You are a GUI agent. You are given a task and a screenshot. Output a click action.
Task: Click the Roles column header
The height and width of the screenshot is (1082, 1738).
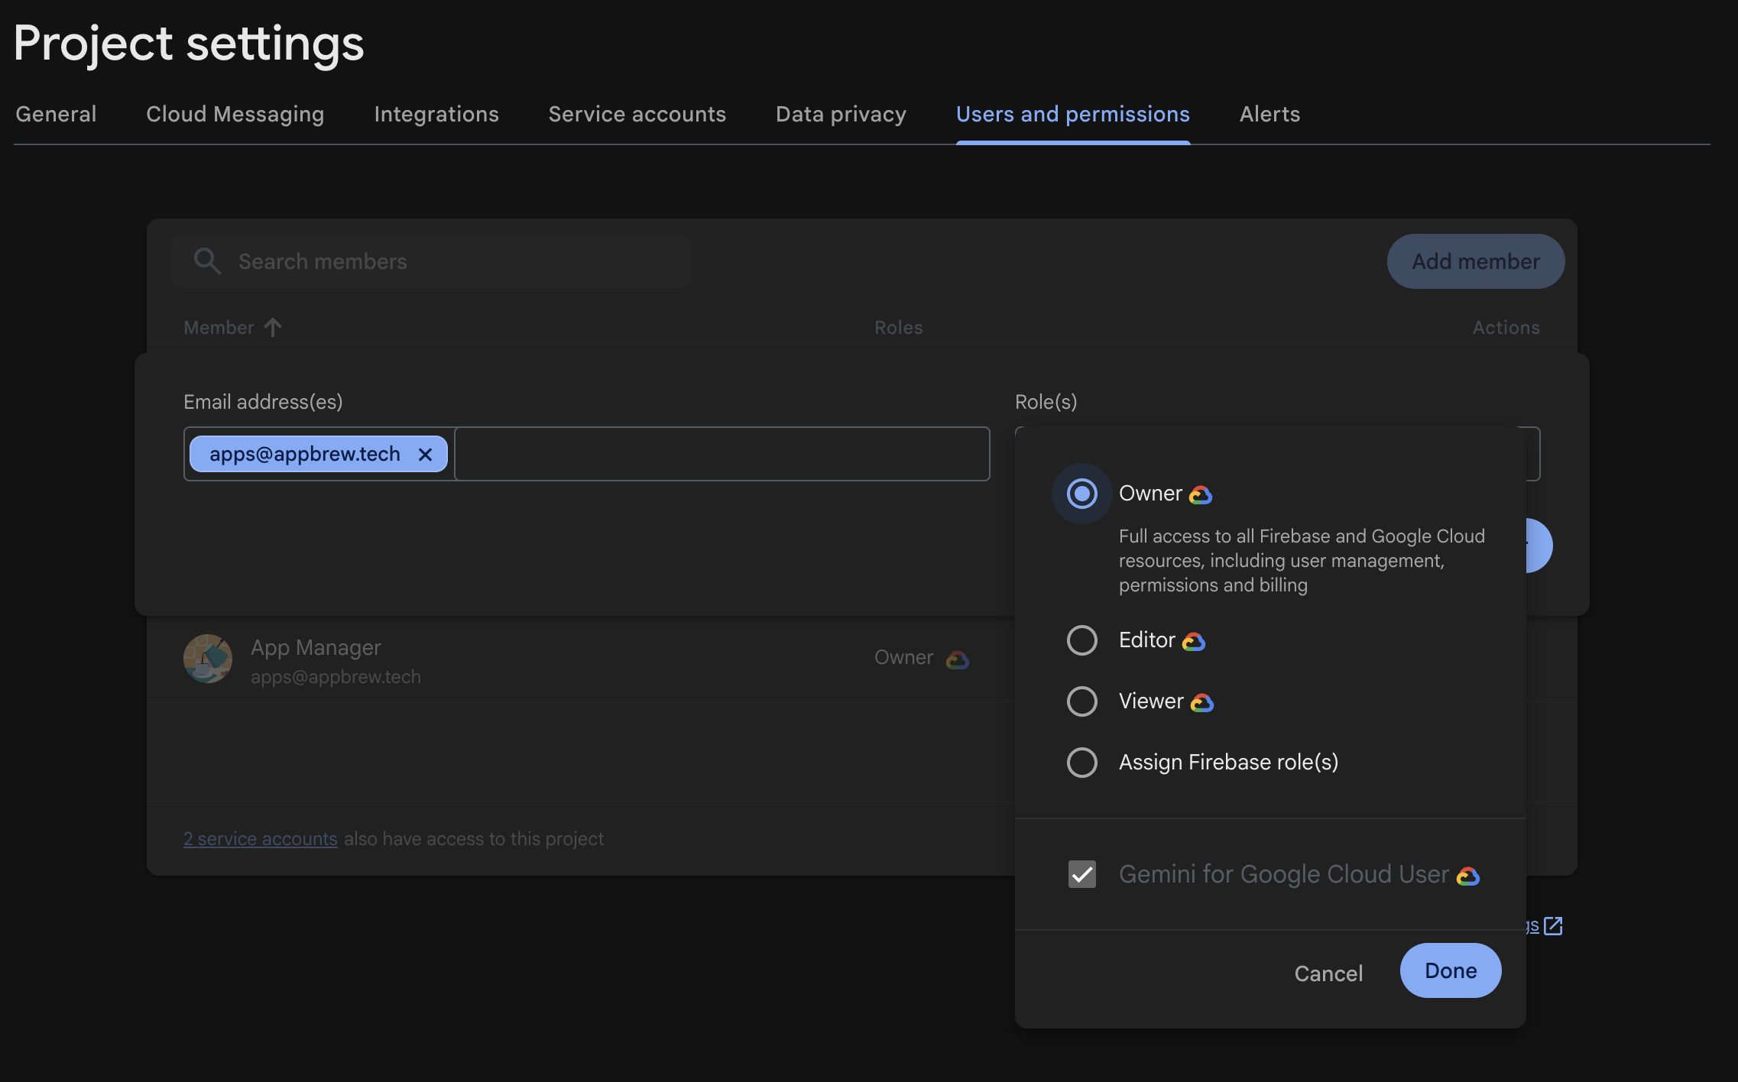tap(899, 327)
